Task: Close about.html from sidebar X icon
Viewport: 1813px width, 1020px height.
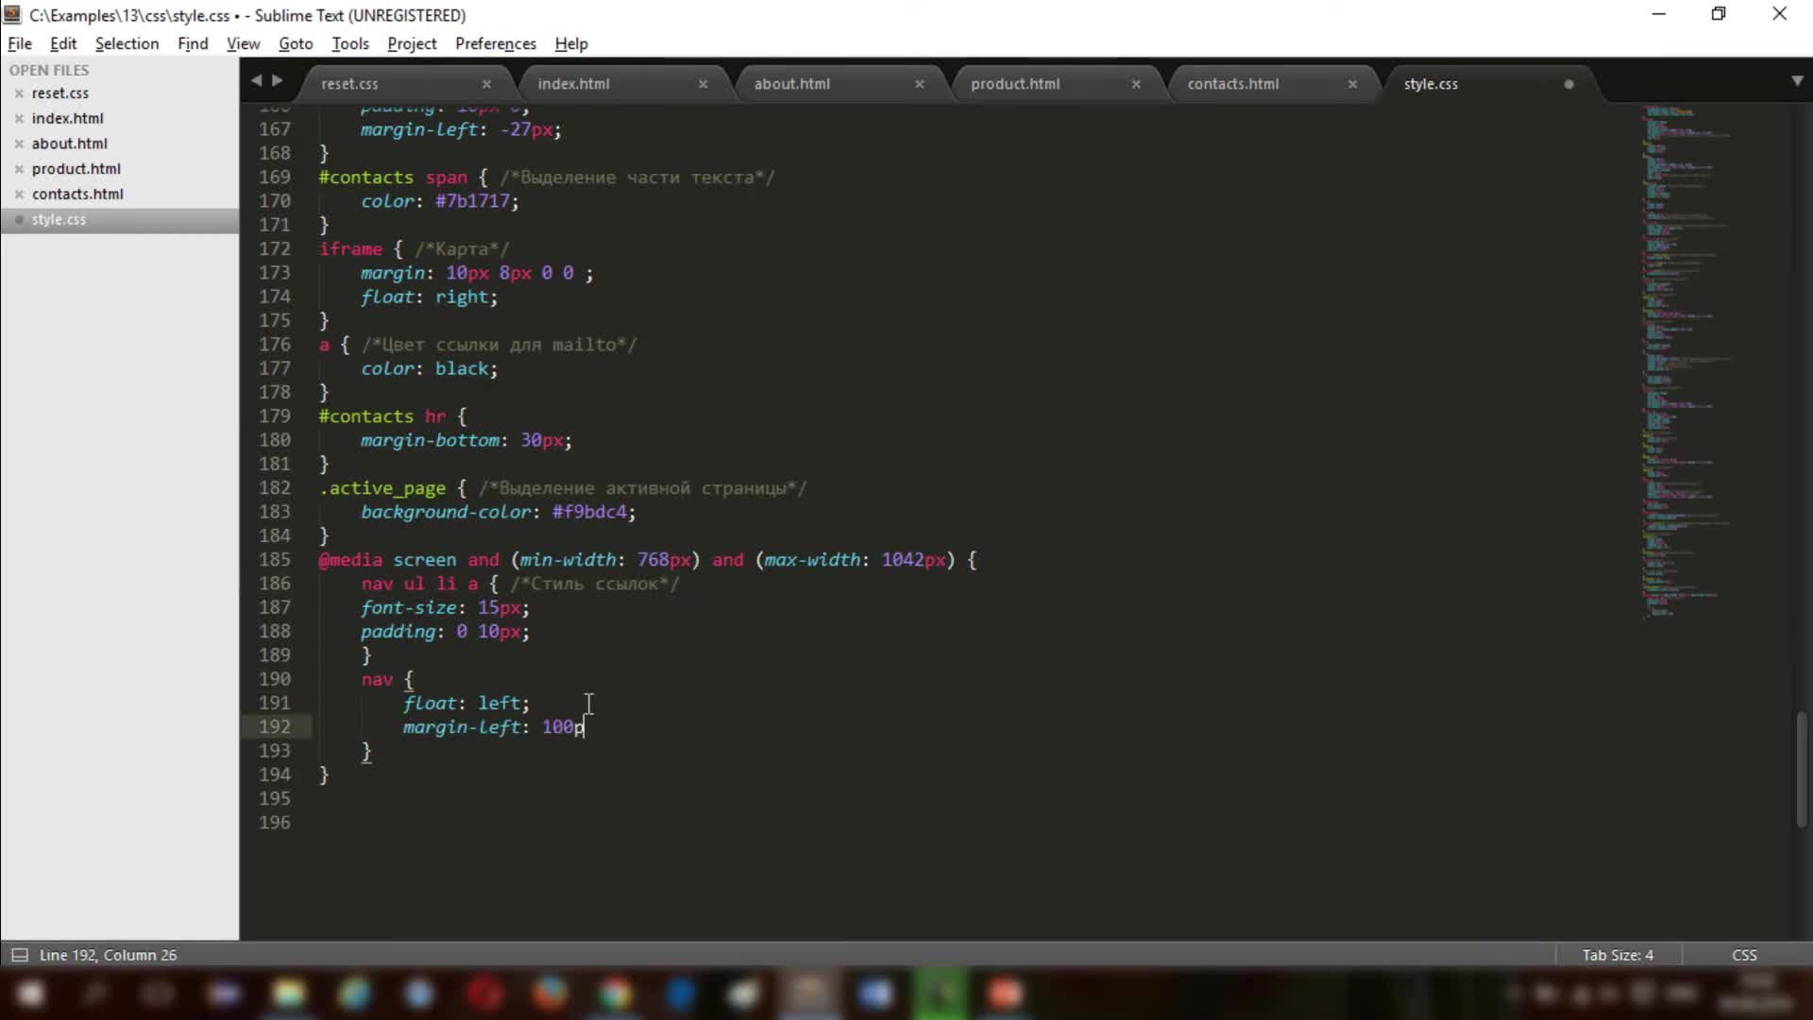Action: click(x=19, y=144)
